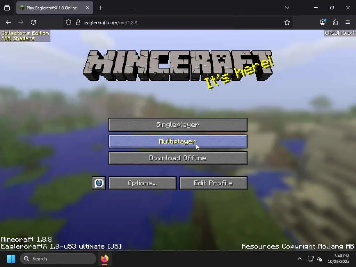Open the CREDITS.txt link
The image size is (356, 267).
click(x=340, y=33)
